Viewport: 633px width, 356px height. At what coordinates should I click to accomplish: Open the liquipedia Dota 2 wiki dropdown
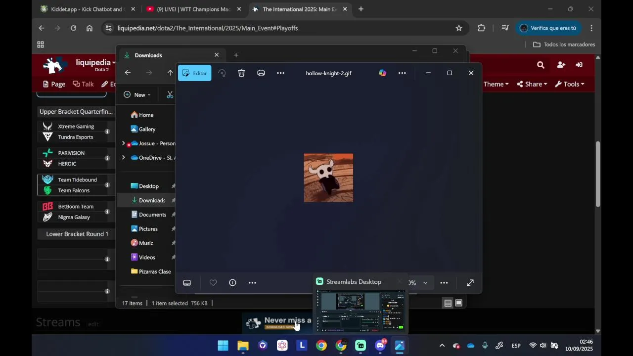pos(95,63)
